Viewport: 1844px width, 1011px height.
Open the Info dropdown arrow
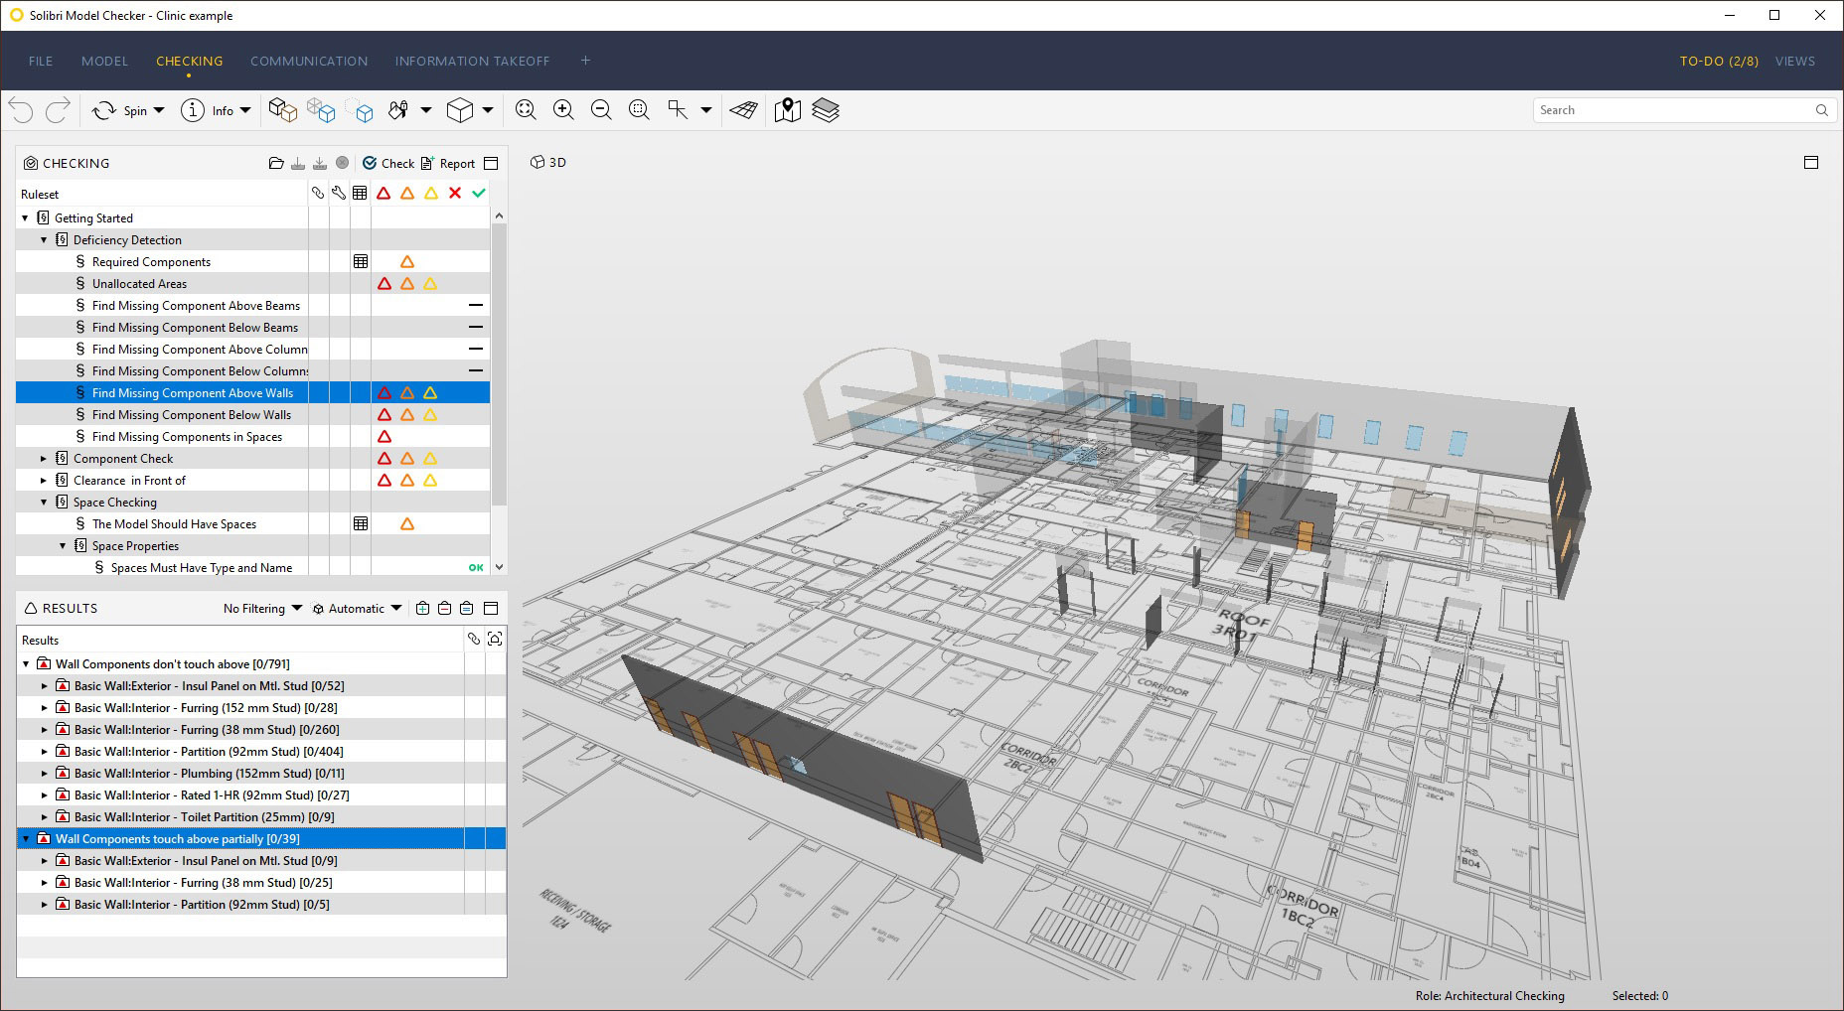[x=245, y=110]
